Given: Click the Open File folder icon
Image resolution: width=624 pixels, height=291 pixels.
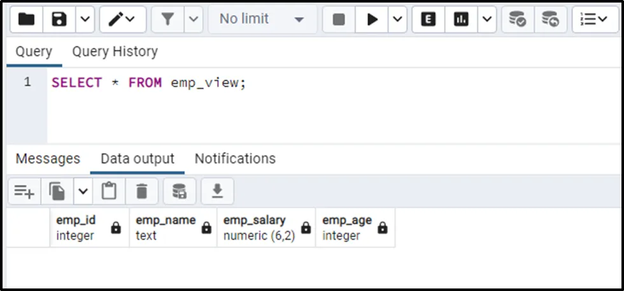Looking at the screenshot, I should 26,20.
